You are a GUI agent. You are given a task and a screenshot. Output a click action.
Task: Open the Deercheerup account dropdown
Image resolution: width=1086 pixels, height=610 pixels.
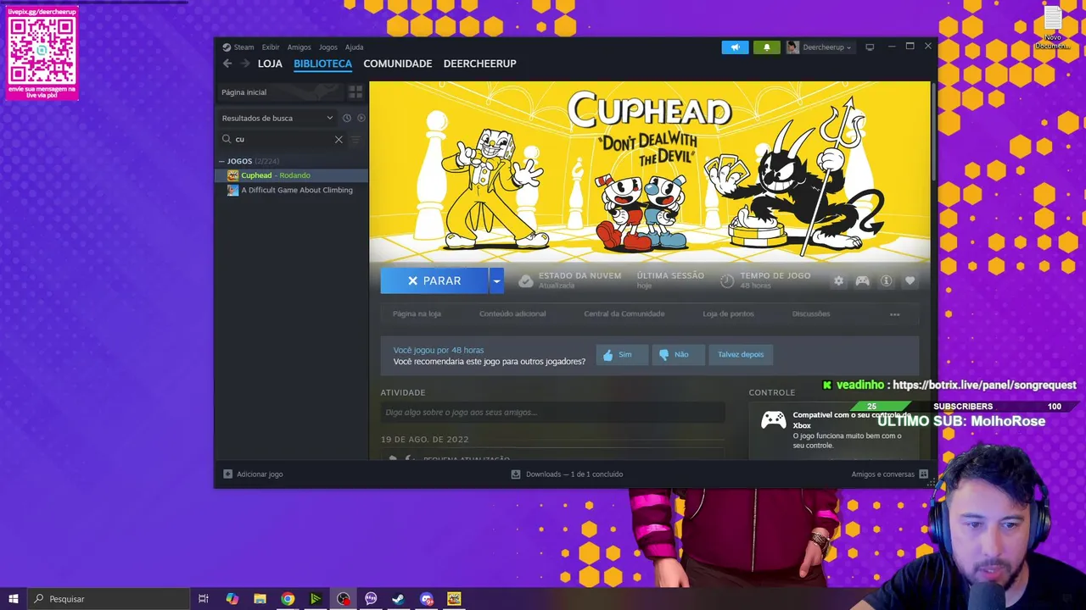tap(826, 47)
